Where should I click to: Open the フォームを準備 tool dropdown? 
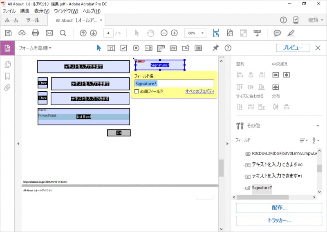click(x=35, y=48)
